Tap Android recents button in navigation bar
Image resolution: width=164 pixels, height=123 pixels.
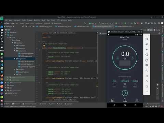click(135, 105)
